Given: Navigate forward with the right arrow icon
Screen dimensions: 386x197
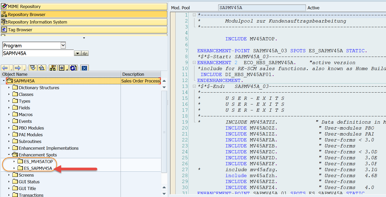Looking at the screenshot, I should click(17, 68).
